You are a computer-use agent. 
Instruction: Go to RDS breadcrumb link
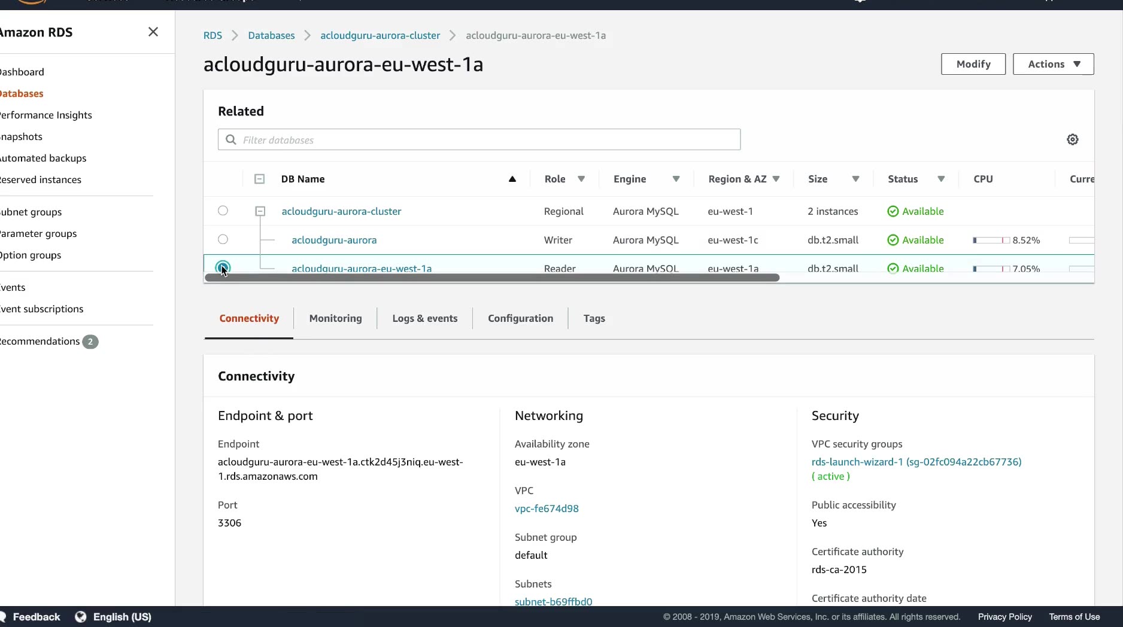click(x=213, y=35)
